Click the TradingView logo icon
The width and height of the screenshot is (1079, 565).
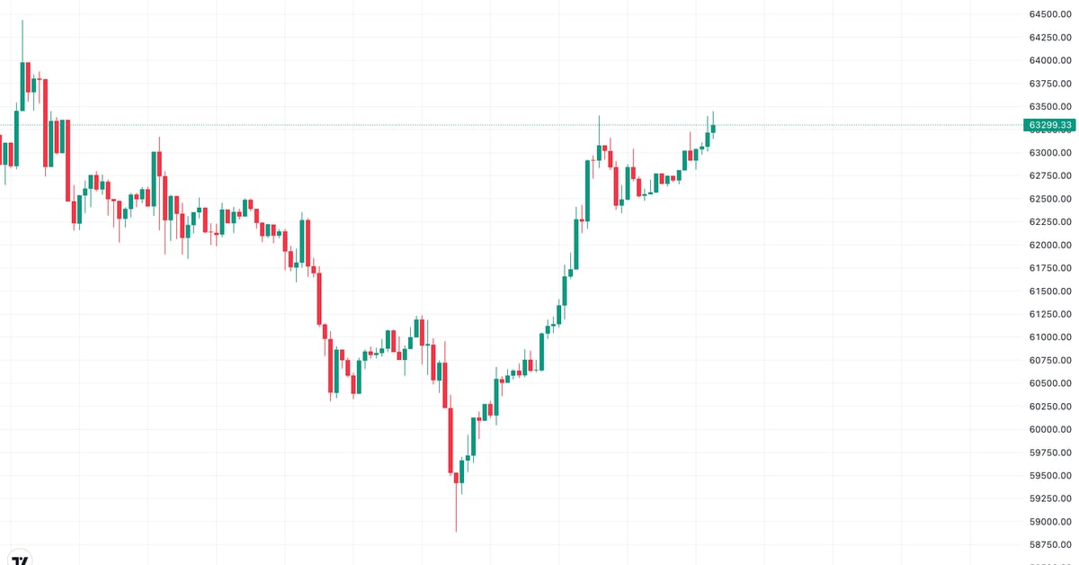[x=20, y=558]
